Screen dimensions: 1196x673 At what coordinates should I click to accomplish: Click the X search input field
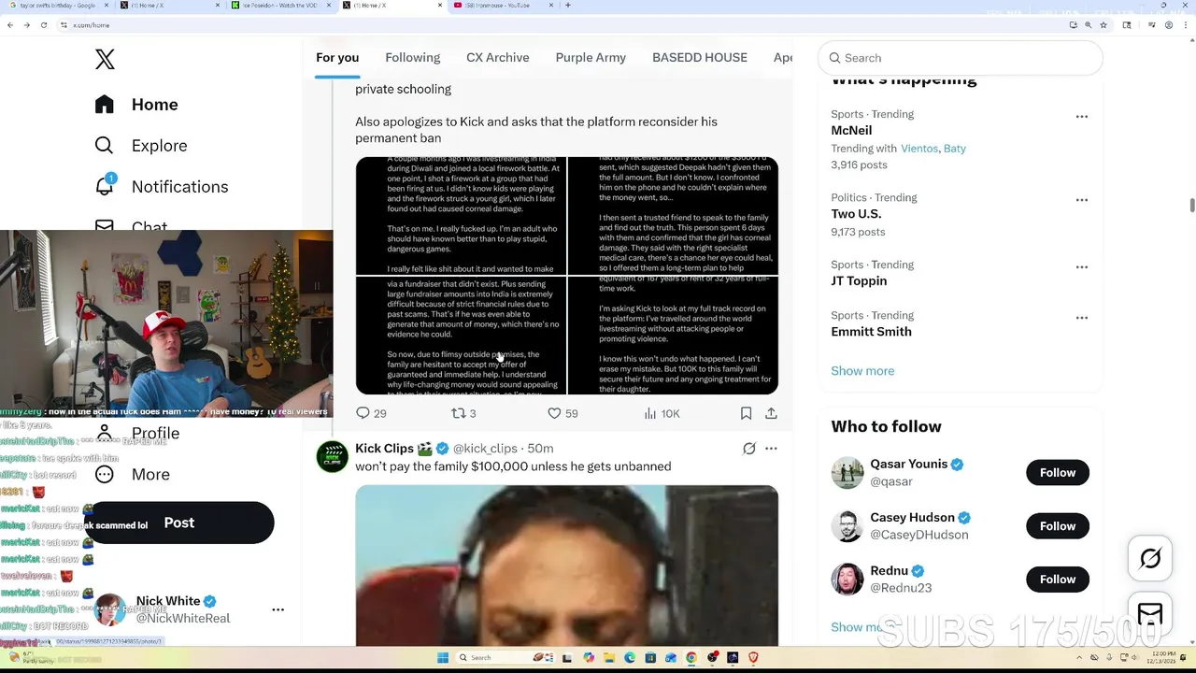961,58
